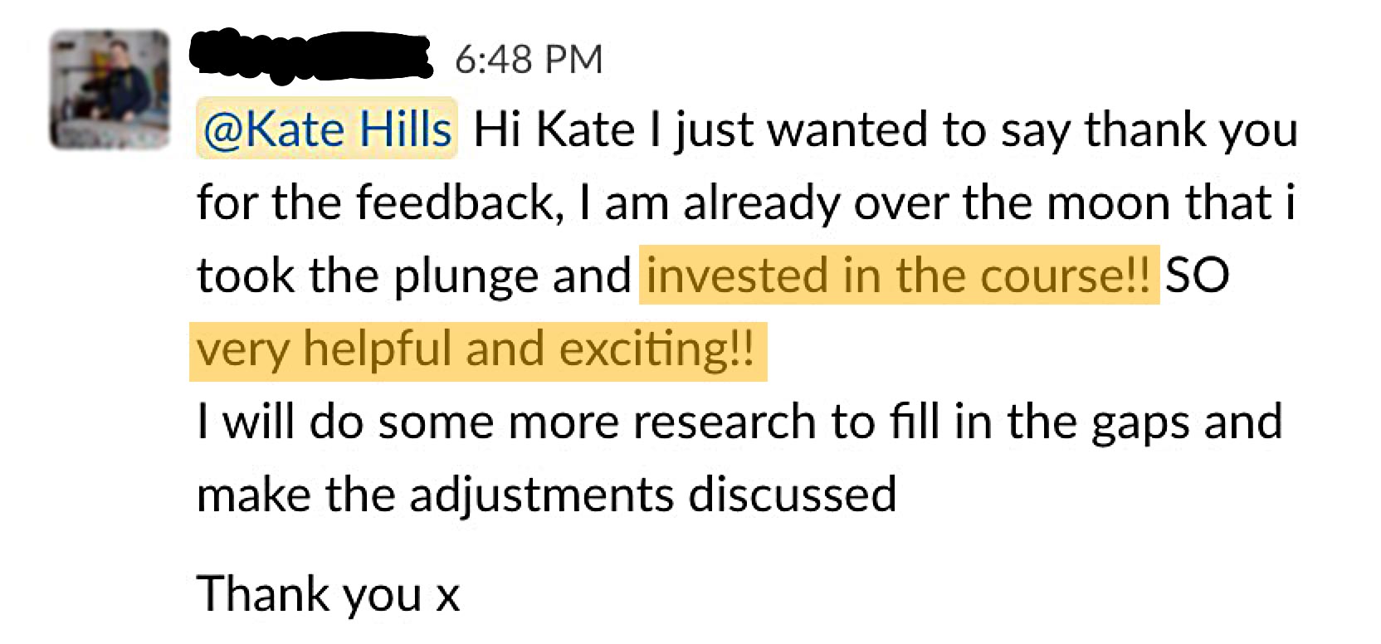Click the capitalized word 'SO'

[1197, 276]
